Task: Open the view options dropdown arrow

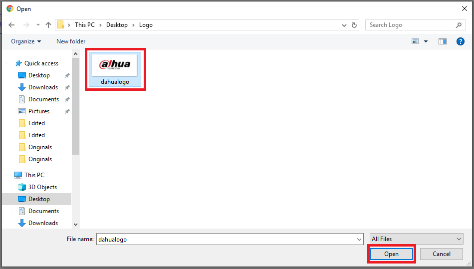Action: [426, 41]
